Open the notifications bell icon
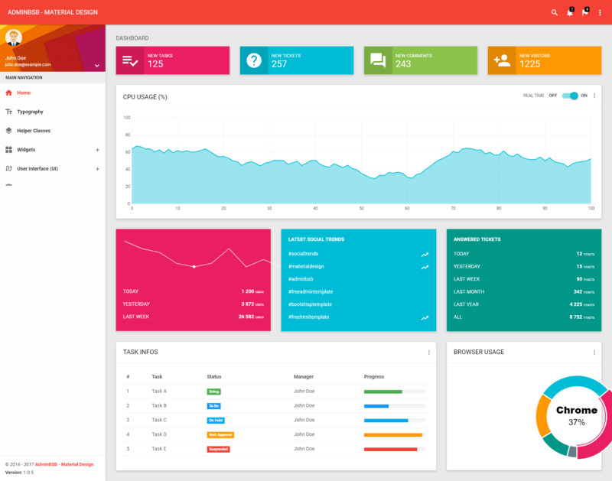612x481 pixels. coord(569,13)
